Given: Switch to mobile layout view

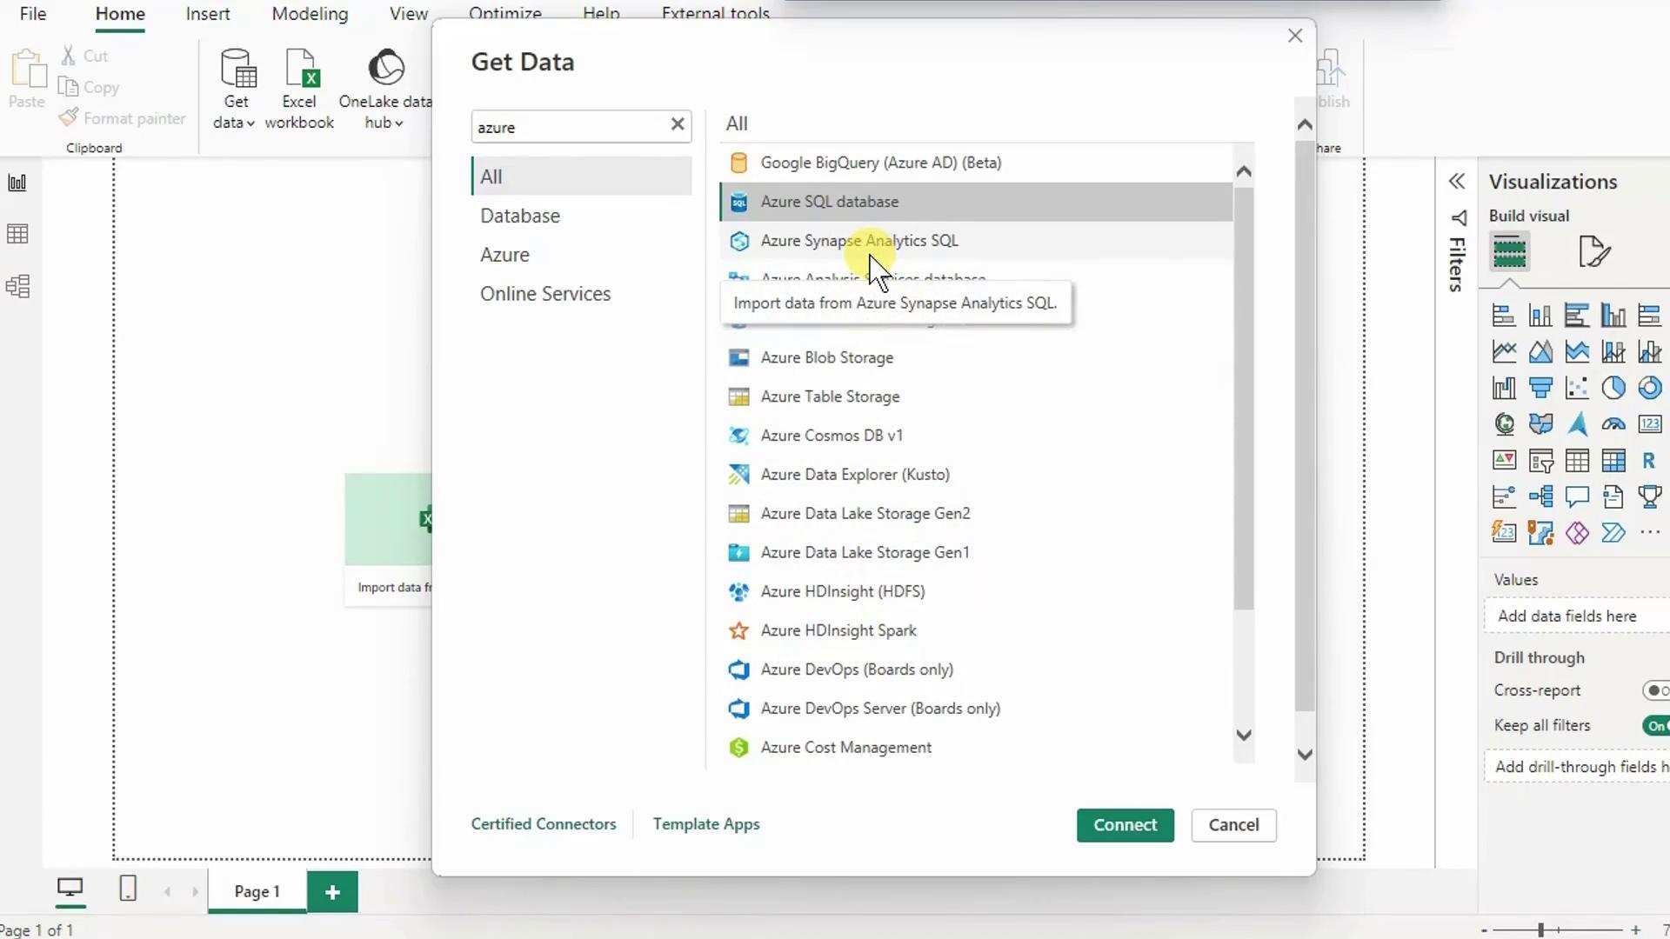Looking at the screenshot, I should (128, 889).
